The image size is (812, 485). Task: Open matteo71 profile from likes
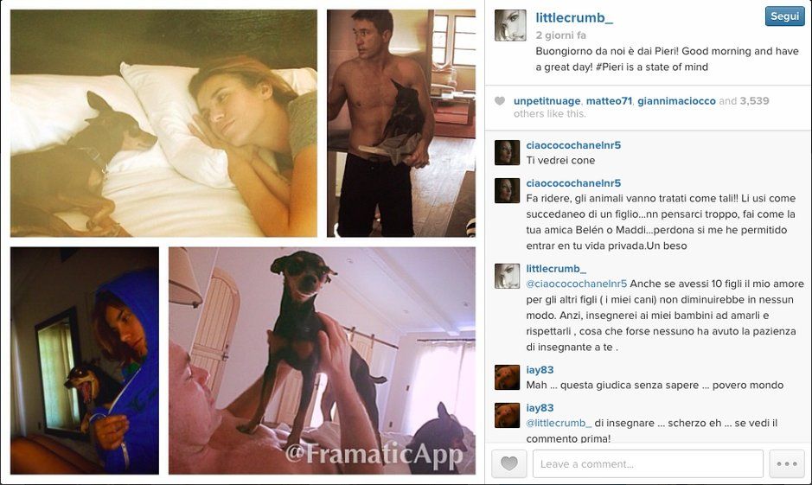(x=609, y=101)
